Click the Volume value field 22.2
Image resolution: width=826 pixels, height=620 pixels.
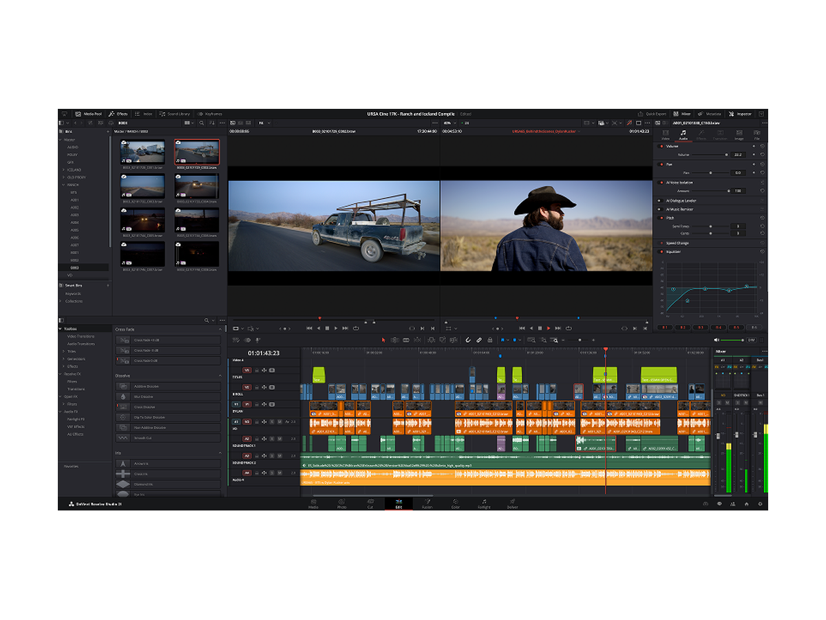(x=738, y=155)
